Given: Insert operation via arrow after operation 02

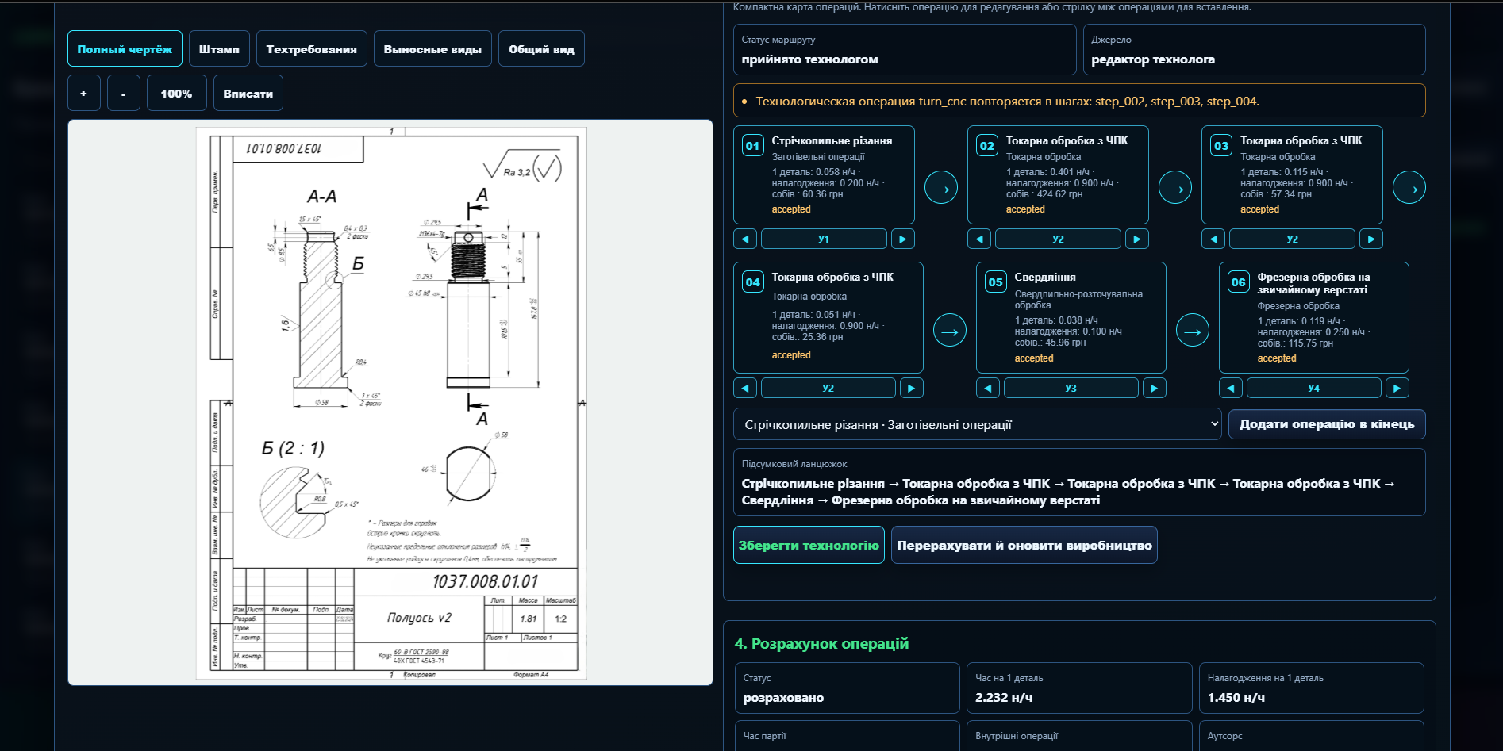Looking at the screenshot, I should (x=1175, y=188).
